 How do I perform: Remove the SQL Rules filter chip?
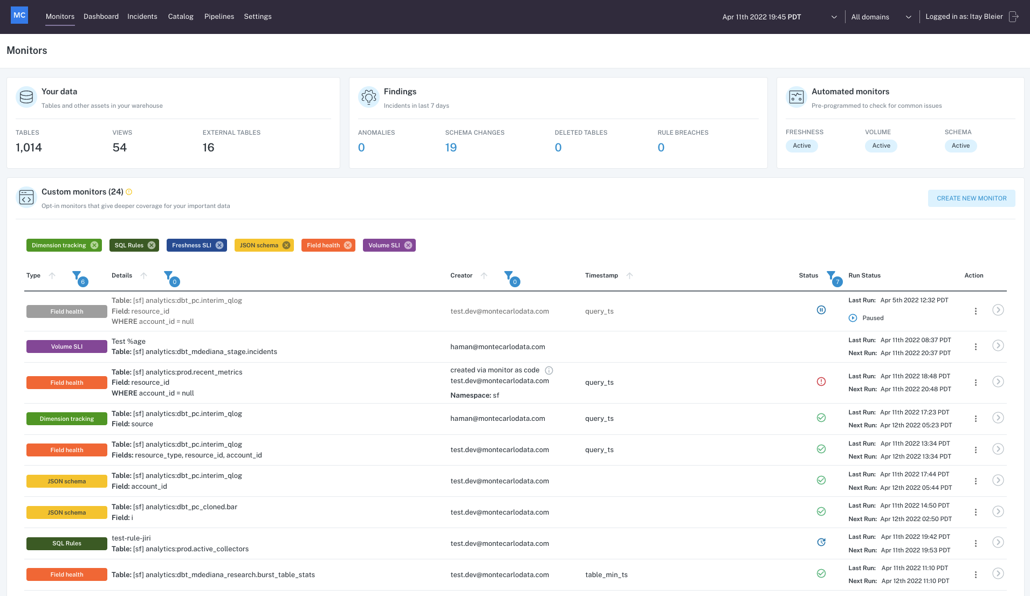tap(152, 245)
